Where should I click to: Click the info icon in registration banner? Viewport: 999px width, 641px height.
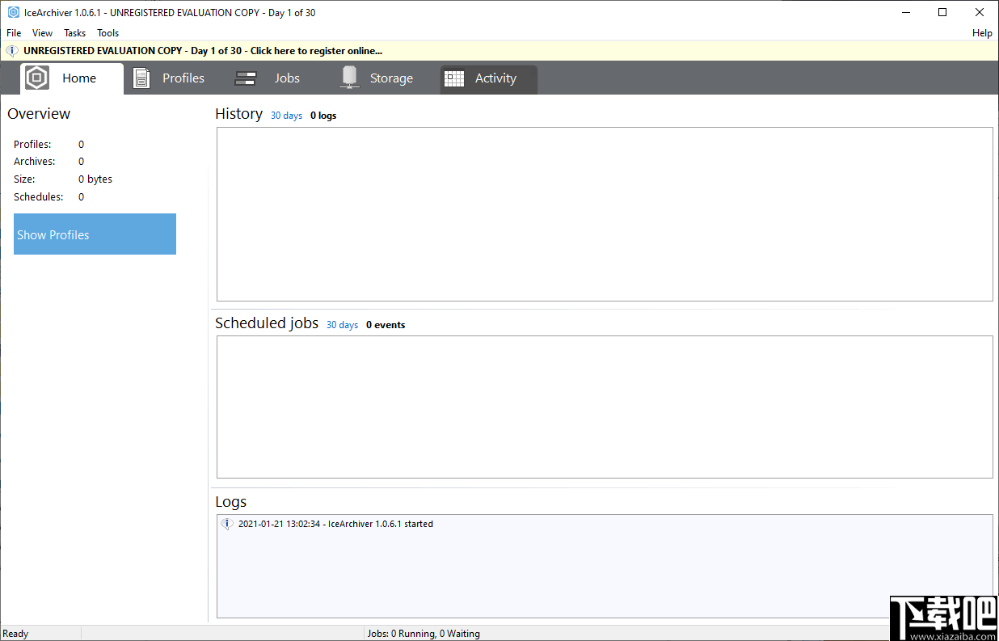tap(12, 50)
